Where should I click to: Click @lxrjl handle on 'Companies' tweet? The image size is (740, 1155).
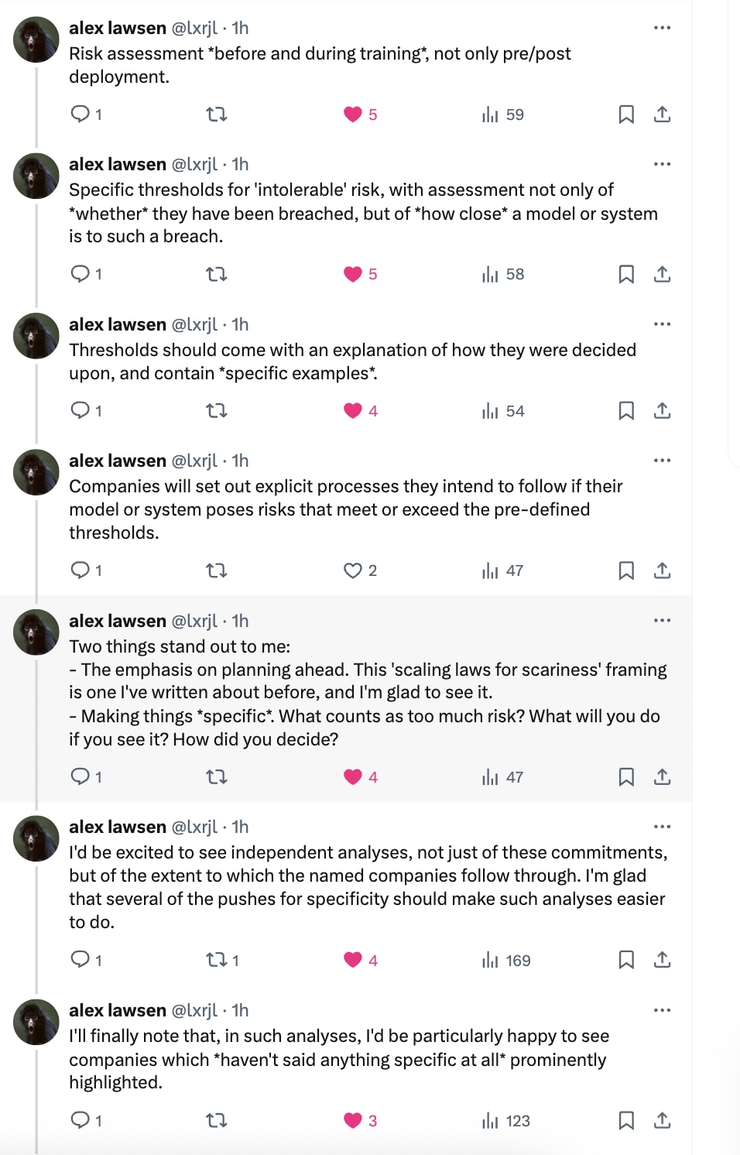pyautogui.click(x=194, y=461)
